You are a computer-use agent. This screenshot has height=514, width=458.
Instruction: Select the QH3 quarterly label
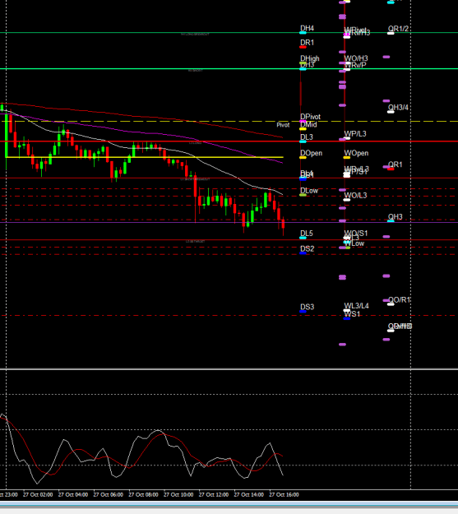tap(395, 217)
